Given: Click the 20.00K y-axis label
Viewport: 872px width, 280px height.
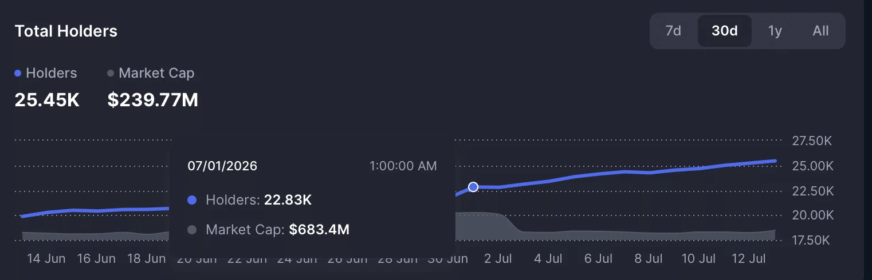Looking at the screenshot, I should [811, 215].
